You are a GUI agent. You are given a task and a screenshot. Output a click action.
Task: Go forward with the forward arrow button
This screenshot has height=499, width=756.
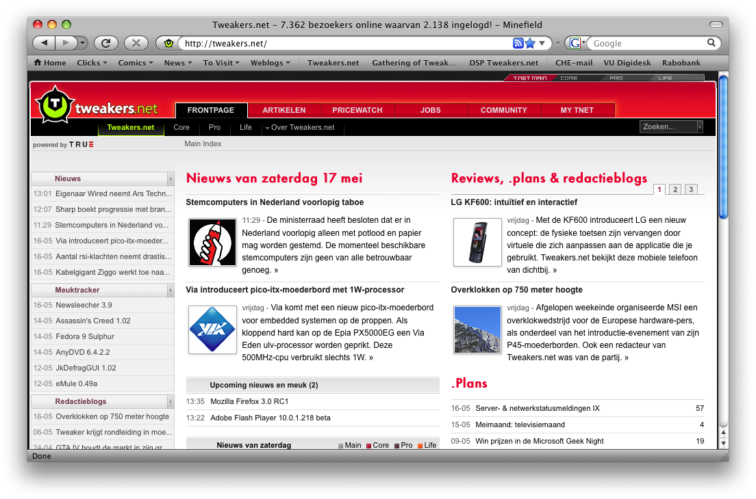pyautogui.click(x=66, y=43)
